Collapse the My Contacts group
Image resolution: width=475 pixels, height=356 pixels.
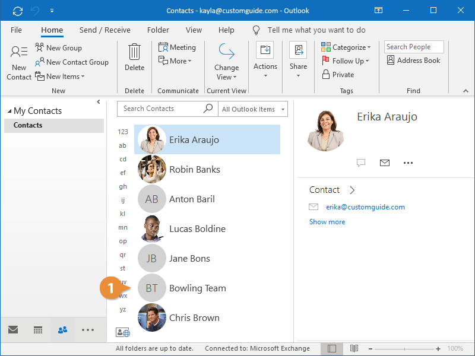(9, 111)
